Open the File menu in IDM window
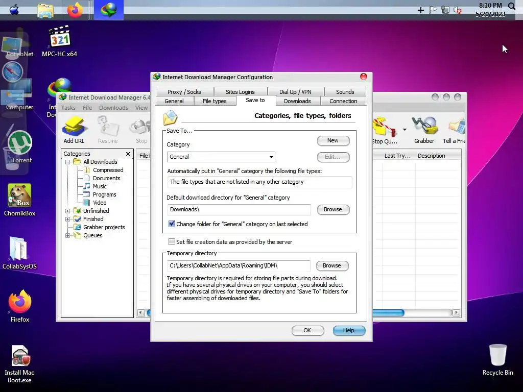This screenshot has height=392, width=523. coord(87,108)
